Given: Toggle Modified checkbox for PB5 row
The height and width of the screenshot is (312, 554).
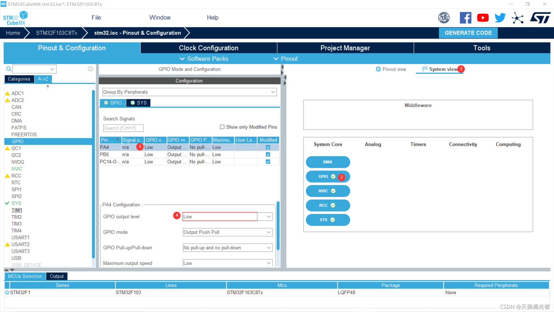Looking at the screenshot, I should pos(268,155).
